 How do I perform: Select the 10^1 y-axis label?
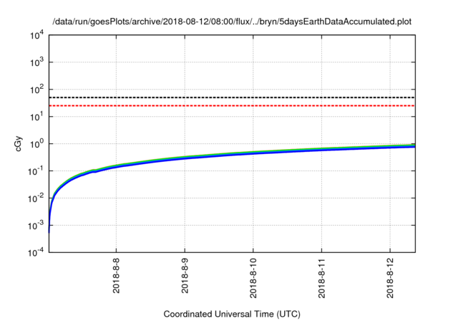37,117
